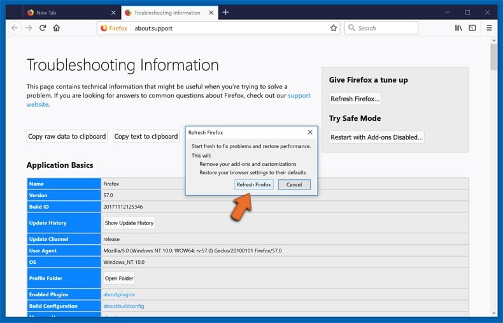Click the Give Firefox a tune up heading
Viewport: 503px width, 323px height.
point(368,79)
